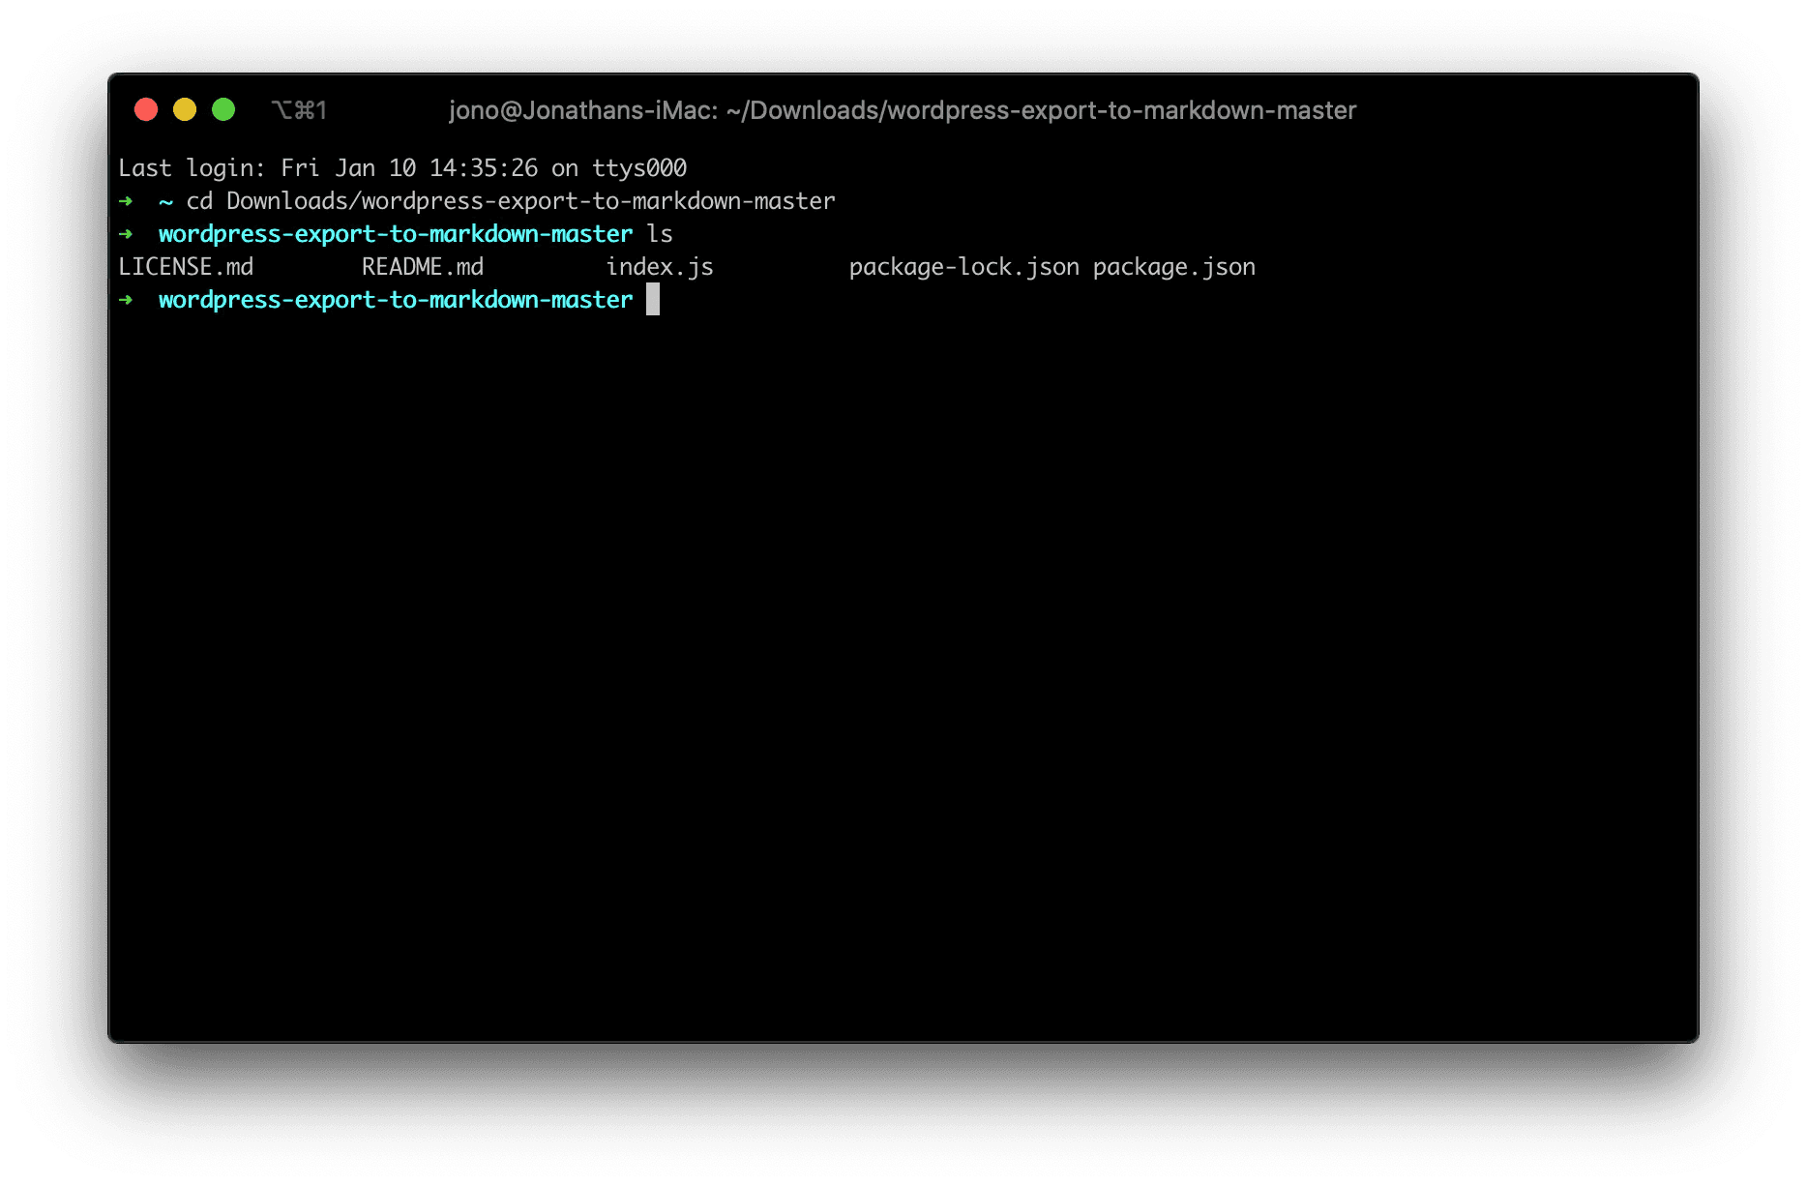Click index.js in the file listing
The width and height of the screenshot is (1807, 1186).
(x=660, y=267)
